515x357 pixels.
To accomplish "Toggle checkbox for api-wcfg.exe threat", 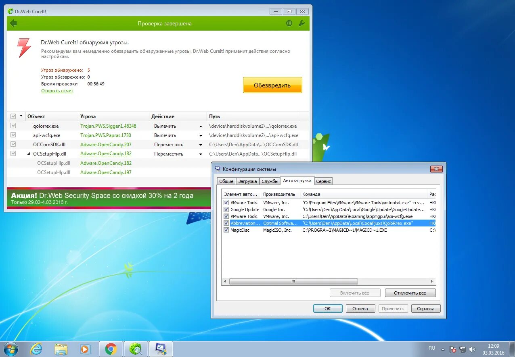I will point(13,135).
